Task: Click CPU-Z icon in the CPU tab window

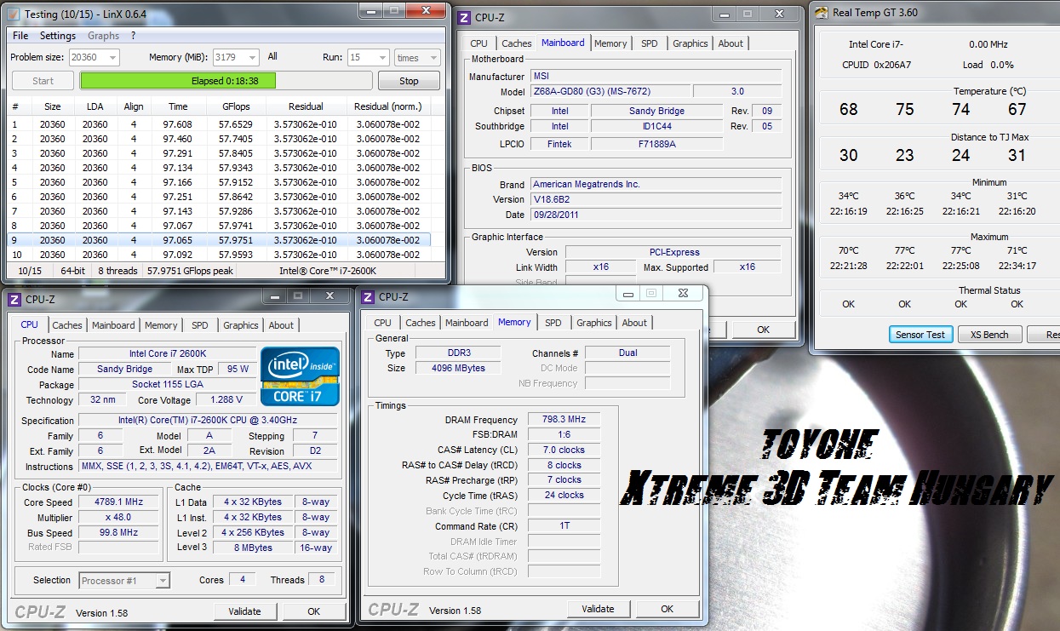Action: (x=15, y=298)
